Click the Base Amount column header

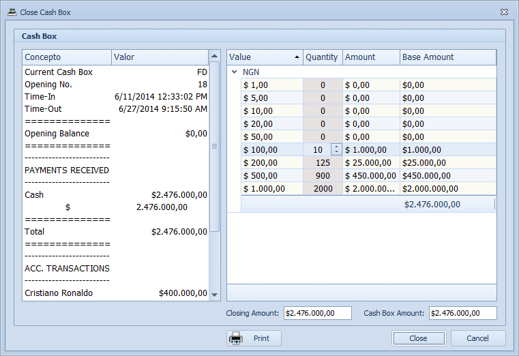447,57
